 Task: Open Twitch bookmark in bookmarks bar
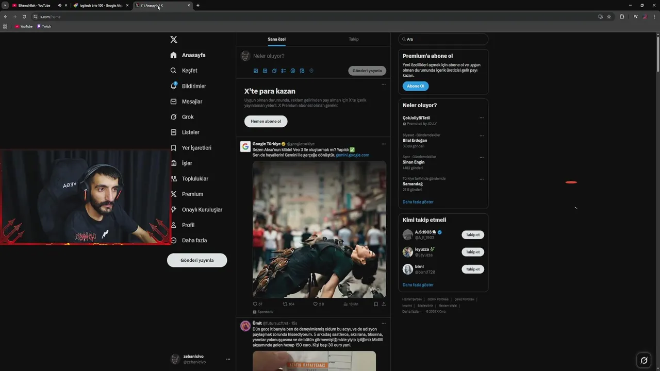(x=44, y=26)
